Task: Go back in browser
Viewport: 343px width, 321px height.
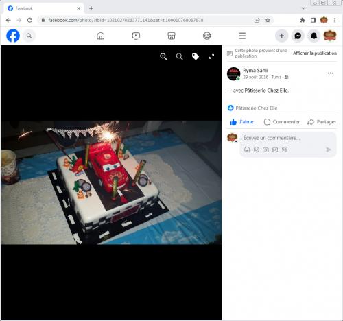Action: pos(8,20)
